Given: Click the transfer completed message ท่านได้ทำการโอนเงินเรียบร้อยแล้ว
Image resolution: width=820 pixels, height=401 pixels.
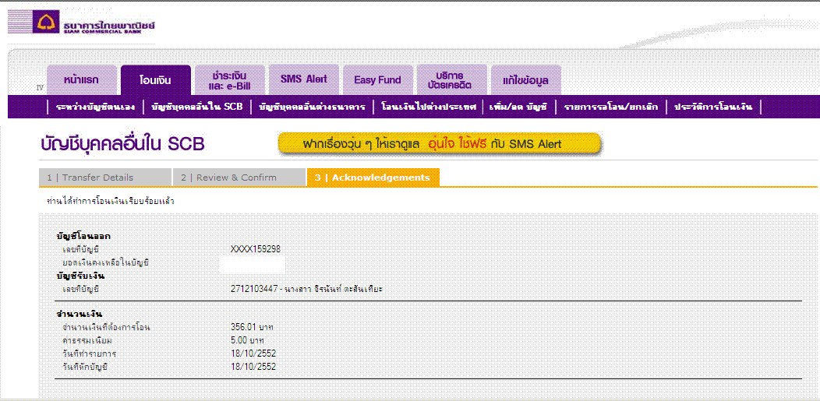Looking at the screenshot, I should click(x=111, y=201).
